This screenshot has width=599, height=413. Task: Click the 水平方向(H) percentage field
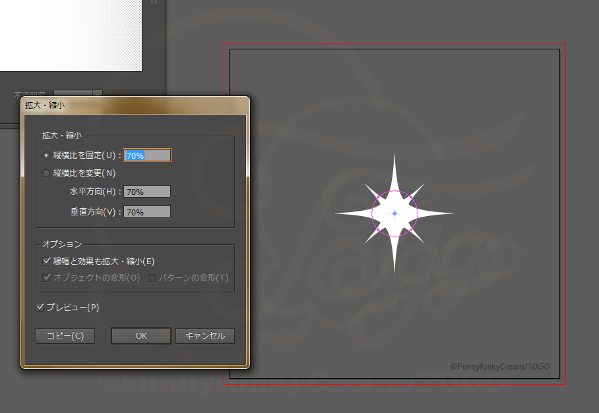click(x=147, y=192)
